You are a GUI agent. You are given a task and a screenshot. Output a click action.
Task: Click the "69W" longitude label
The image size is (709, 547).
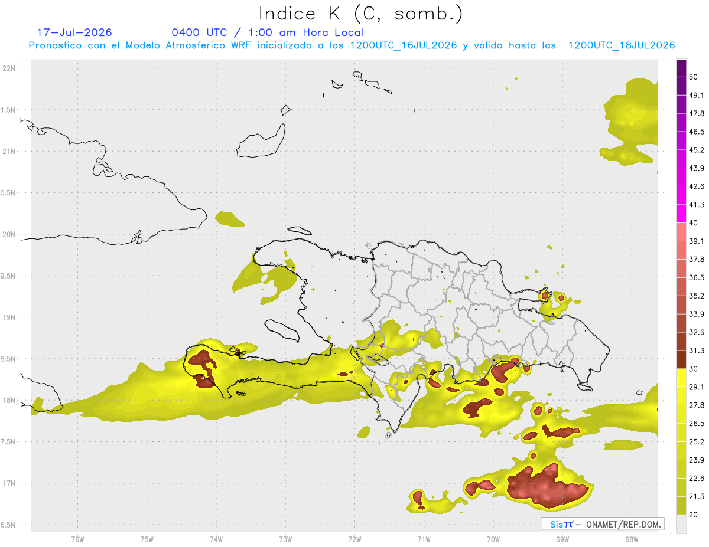coord(562,538)
